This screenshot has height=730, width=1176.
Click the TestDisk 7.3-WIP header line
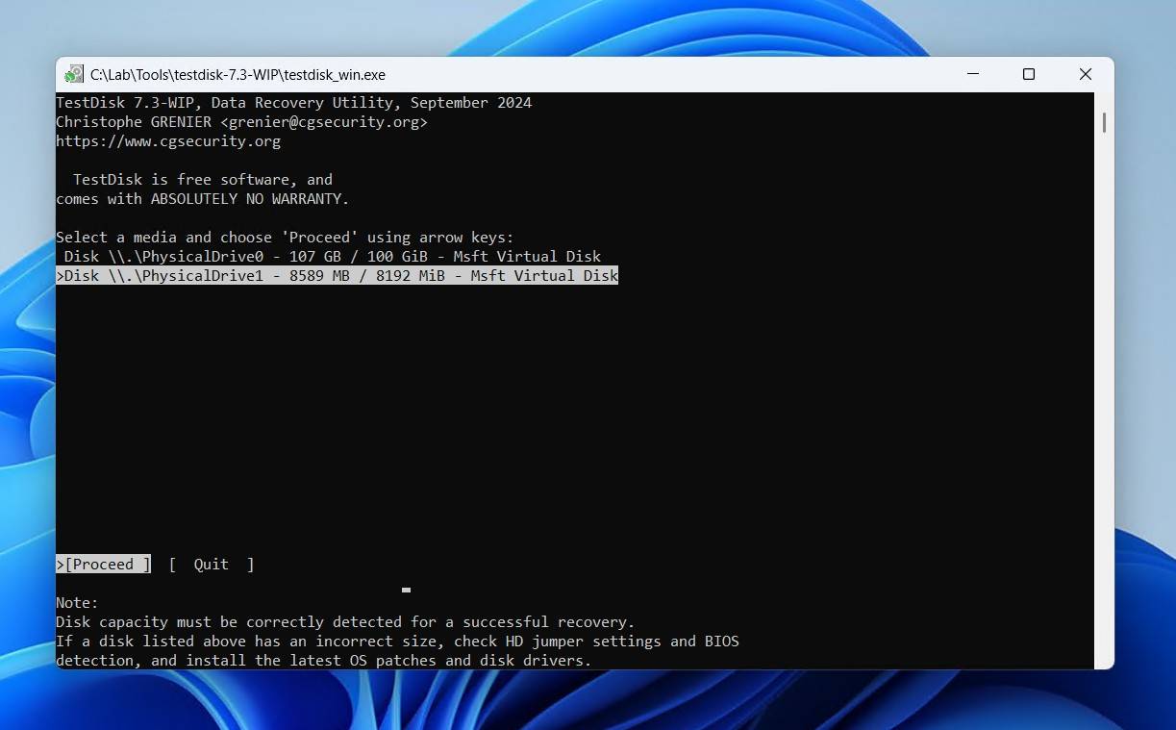coord(293,103)
